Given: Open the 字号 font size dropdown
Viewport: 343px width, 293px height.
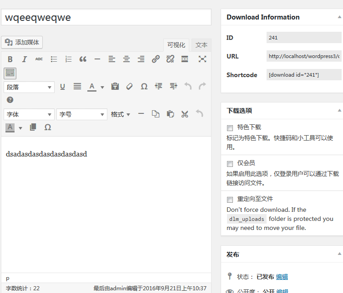Looking at the screenshot, I should (81, 115).
